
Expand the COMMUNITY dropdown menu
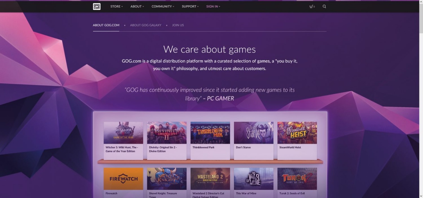point(163,6)
